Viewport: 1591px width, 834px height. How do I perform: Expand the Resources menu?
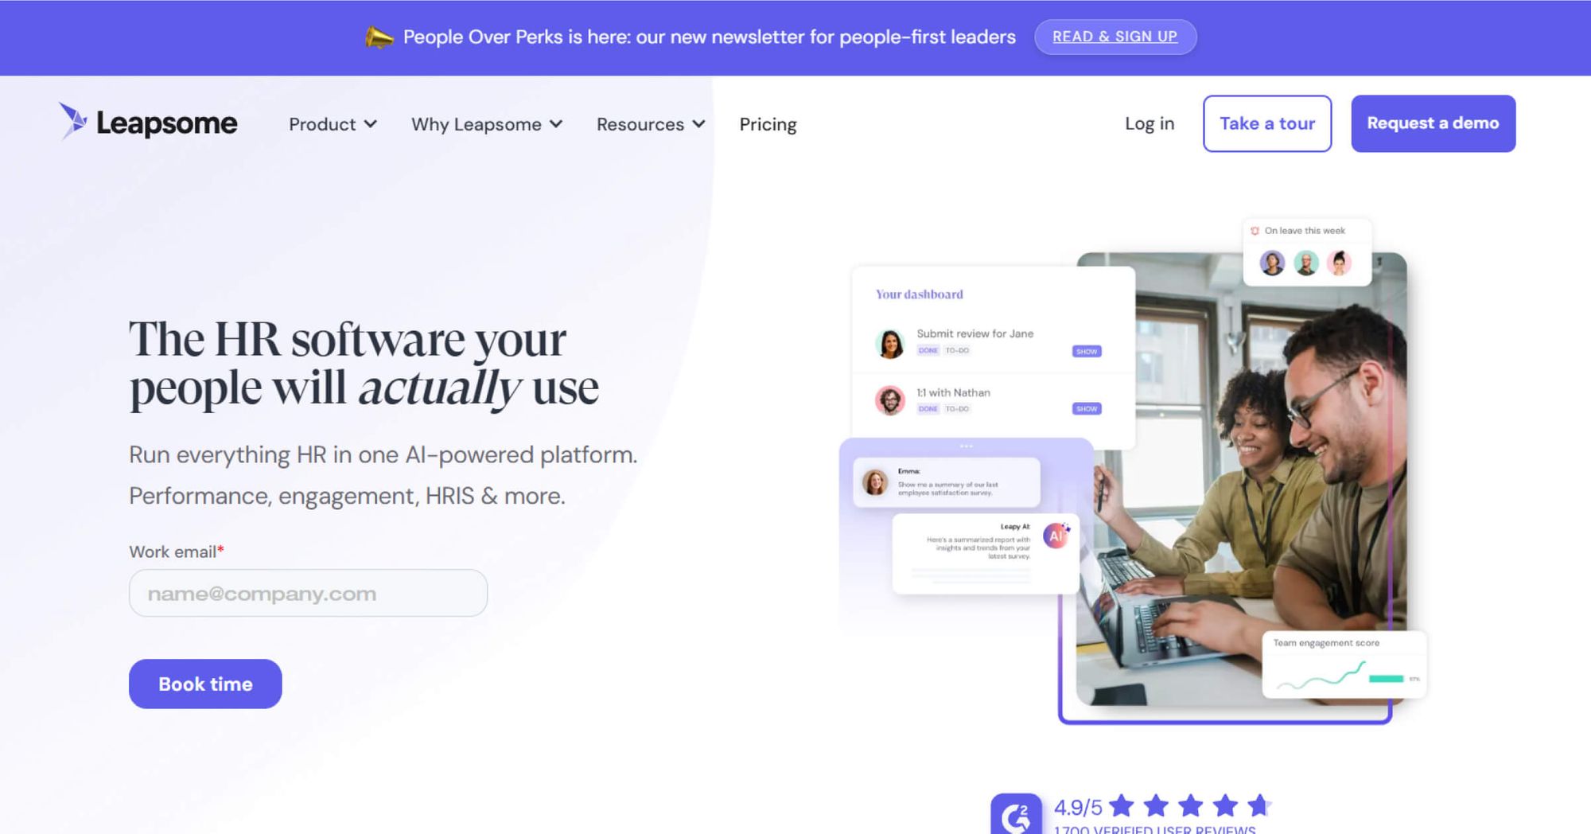tap(651, 124)
